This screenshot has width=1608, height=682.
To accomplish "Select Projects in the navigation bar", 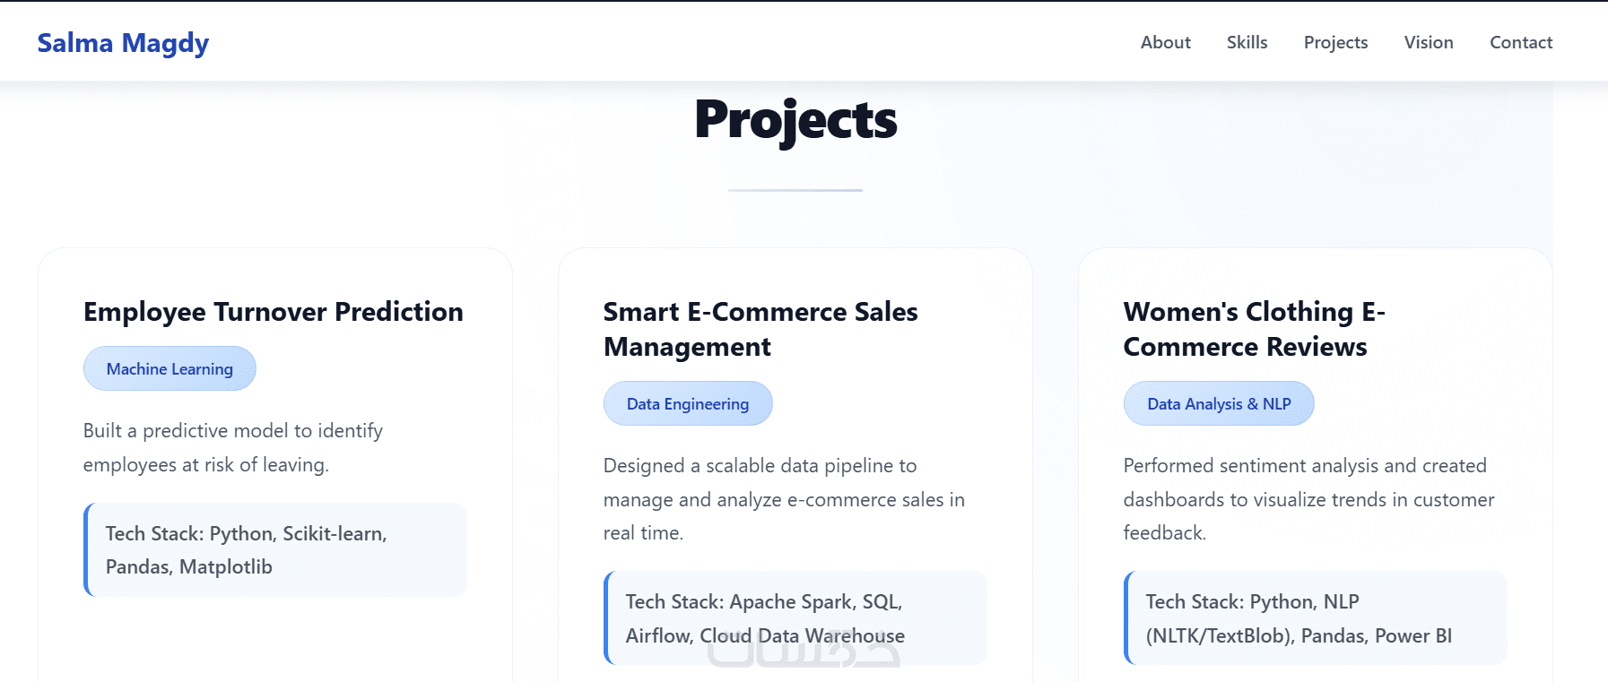I will [x=1335, y=42].
